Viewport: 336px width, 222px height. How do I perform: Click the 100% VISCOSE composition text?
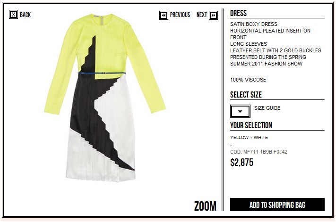[x=248, y=80]
